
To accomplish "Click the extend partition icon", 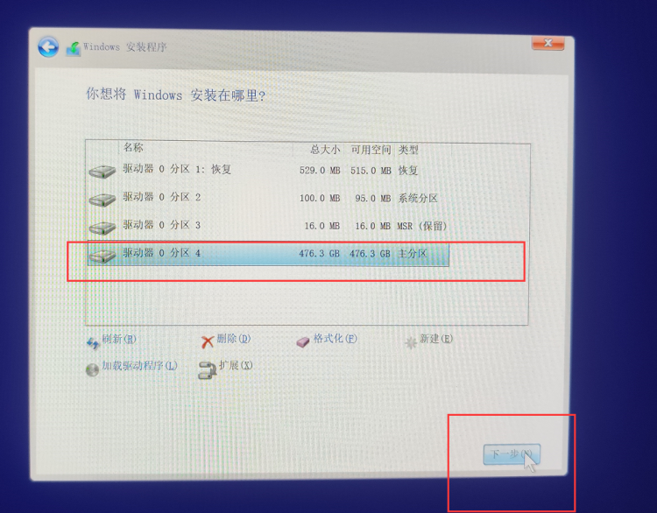I will pos(207,370).
